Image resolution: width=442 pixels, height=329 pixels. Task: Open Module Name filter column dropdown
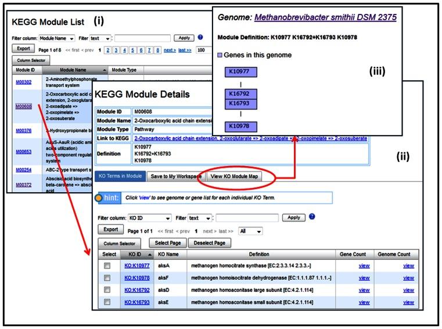[x=57, y=38]
